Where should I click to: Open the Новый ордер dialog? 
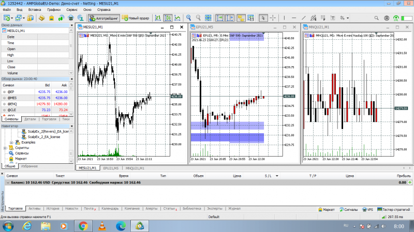coord(136,18)
